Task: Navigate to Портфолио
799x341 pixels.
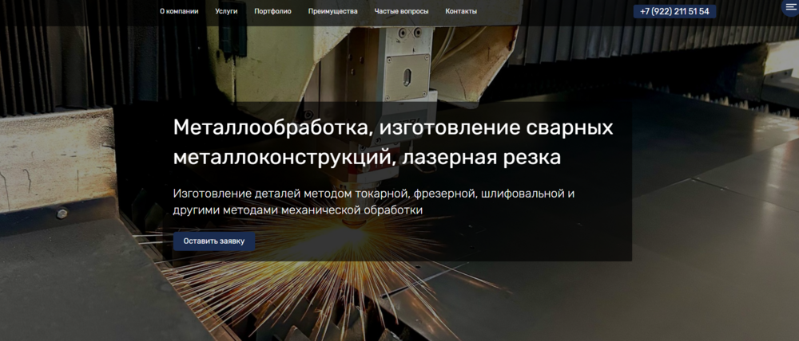Action: [272, 12]
